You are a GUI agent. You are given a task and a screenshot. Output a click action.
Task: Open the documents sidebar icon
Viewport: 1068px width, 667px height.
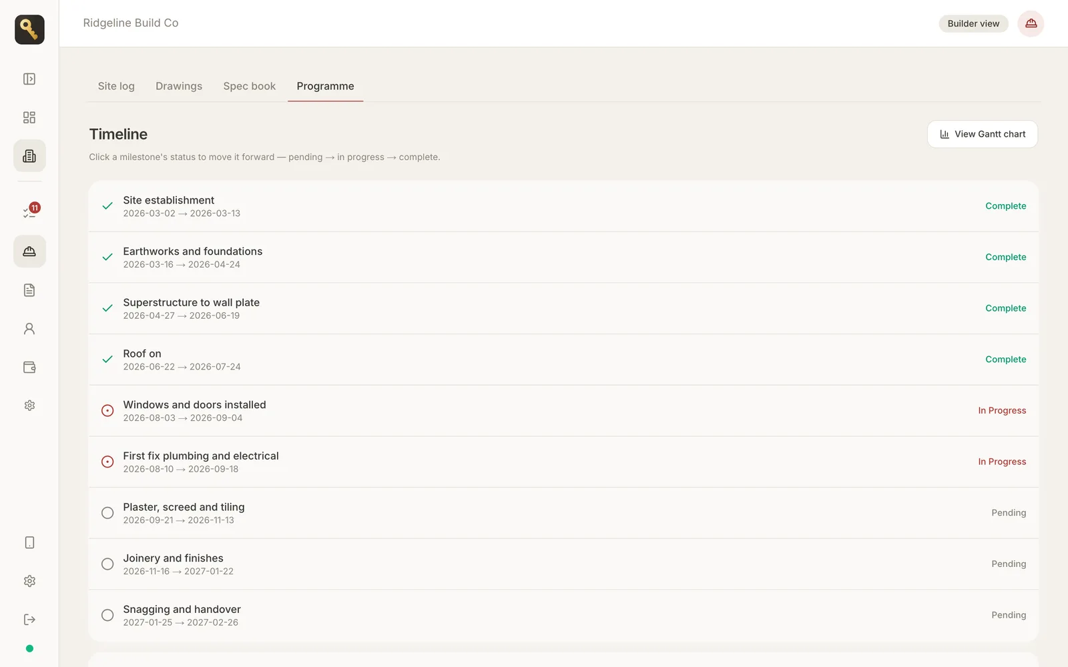pyautogui.click(x=29, y=290)
